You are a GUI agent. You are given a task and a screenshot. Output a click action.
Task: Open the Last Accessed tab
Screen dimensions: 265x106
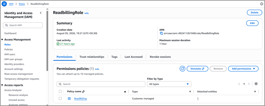tap(133, 57)
